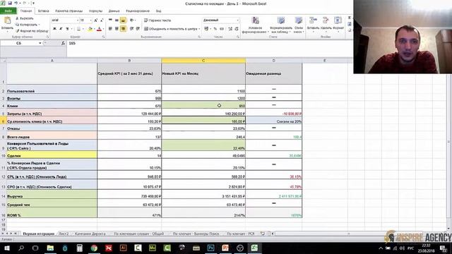Switch to the Данные ribbon tab
Viewport: 452px width, 254px height.
114,11
